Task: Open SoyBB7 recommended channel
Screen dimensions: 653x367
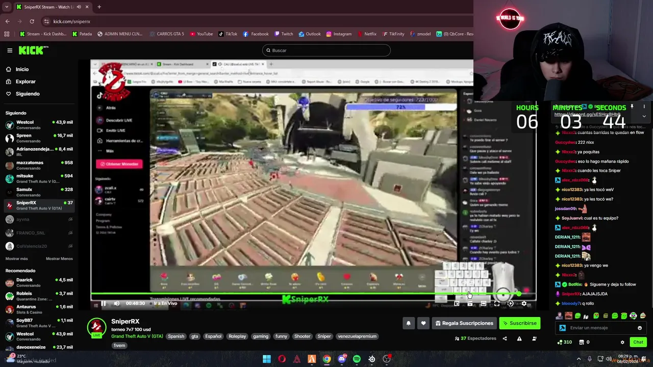Action: click(x=39, y=323)
